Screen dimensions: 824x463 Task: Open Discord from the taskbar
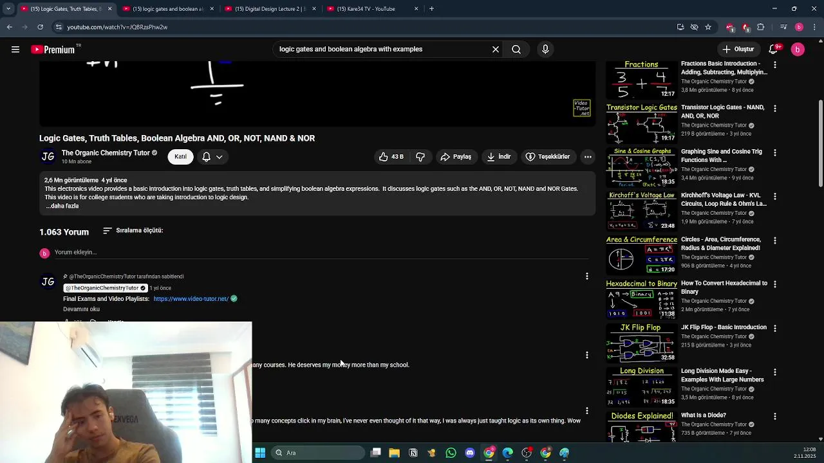click(x=470, y=453)
